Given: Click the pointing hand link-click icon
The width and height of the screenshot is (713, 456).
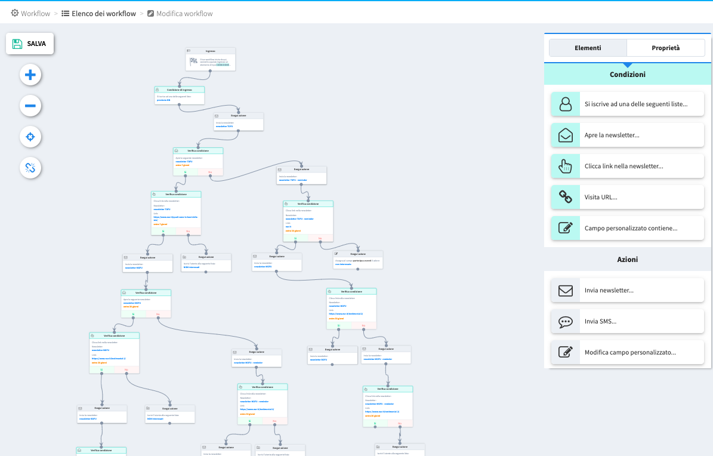Looking at the screenshot, I should pos(565,167).
